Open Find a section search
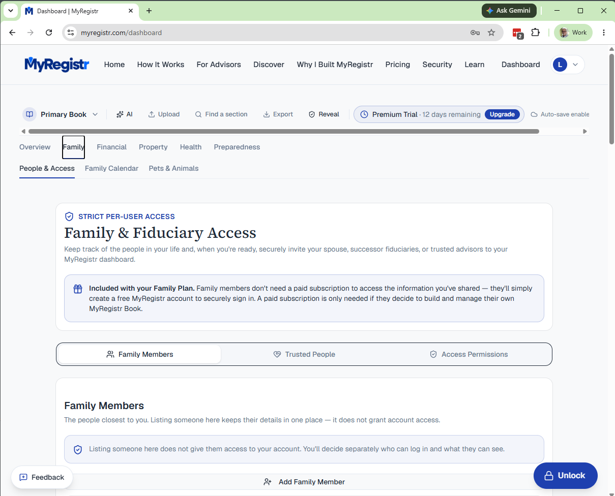 (x=221, y=114)
